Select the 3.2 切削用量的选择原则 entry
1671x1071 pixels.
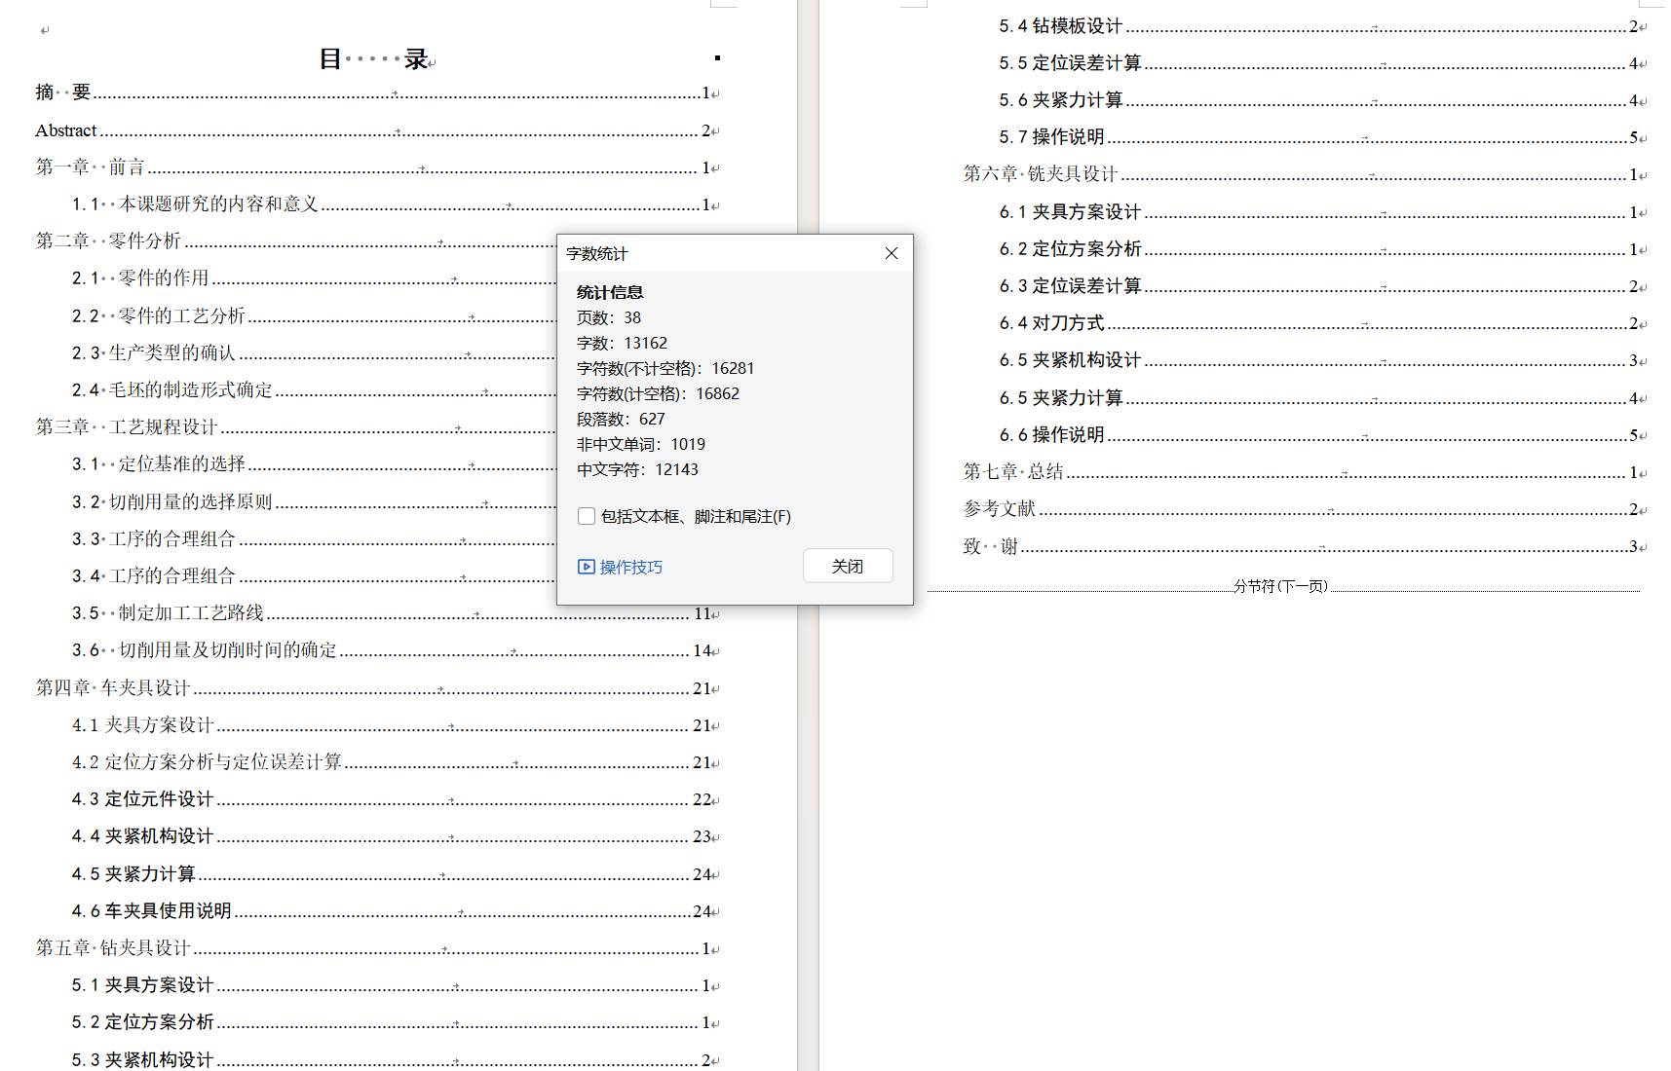coord(314,501)
